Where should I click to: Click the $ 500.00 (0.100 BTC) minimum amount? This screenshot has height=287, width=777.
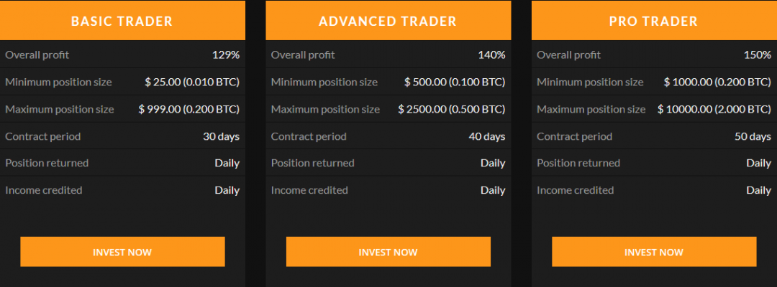(x=455, y=82)
